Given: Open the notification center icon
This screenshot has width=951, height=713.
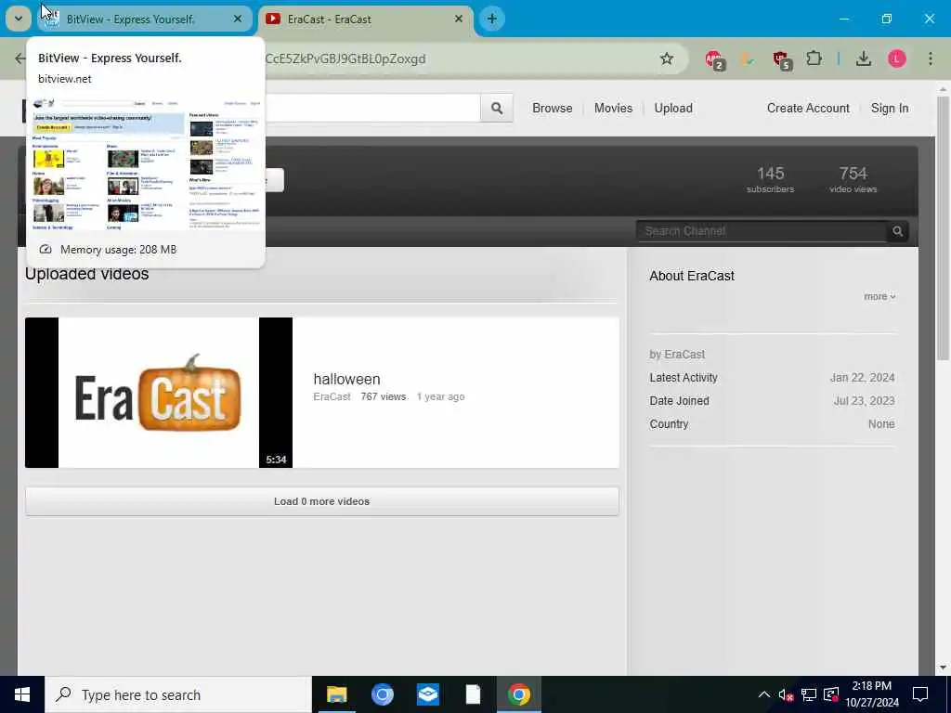Looking at the screenshot, I should [x=920, y=694].
